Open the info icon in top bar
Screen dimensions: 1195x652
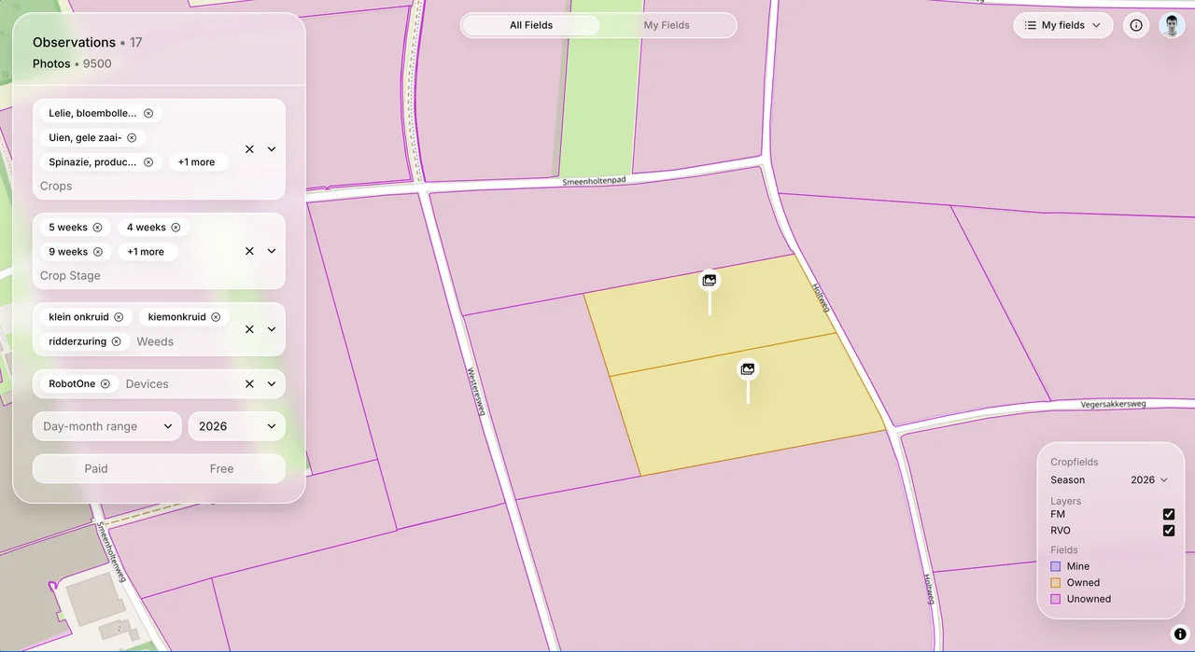pos(1136,25)
